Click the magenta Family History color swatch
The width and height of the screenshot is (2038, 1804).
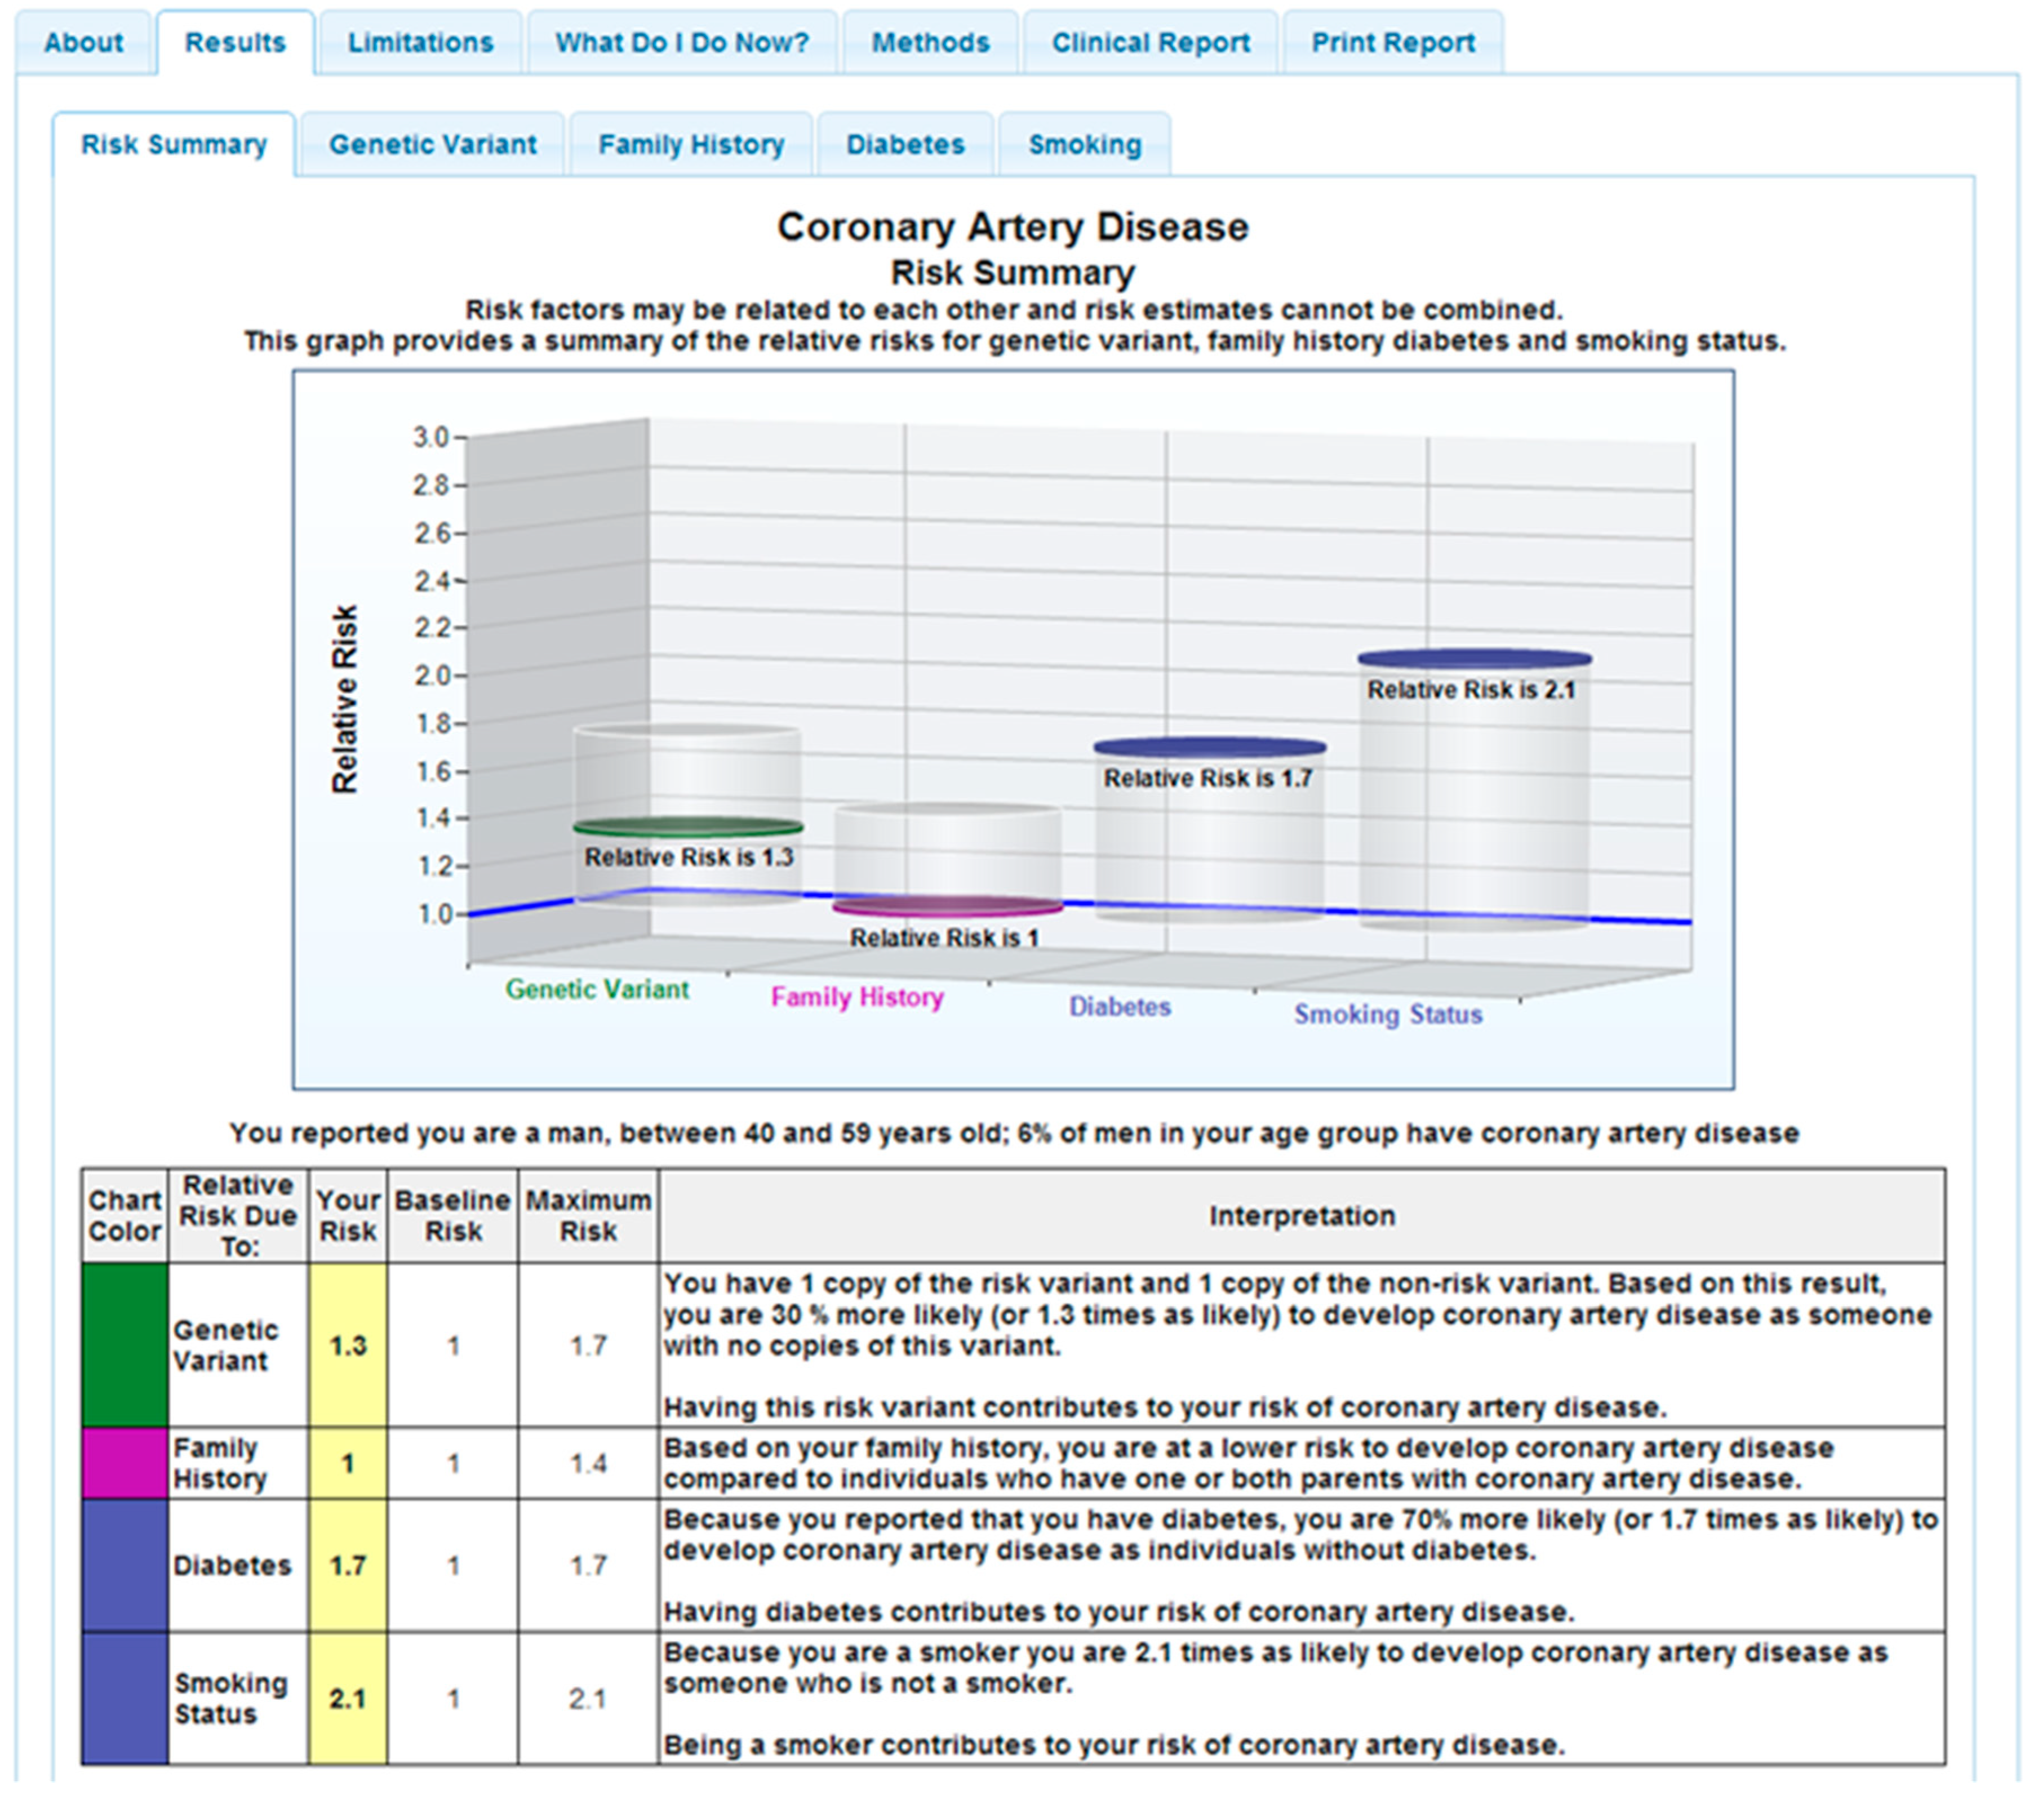(x=125, y=1462)
